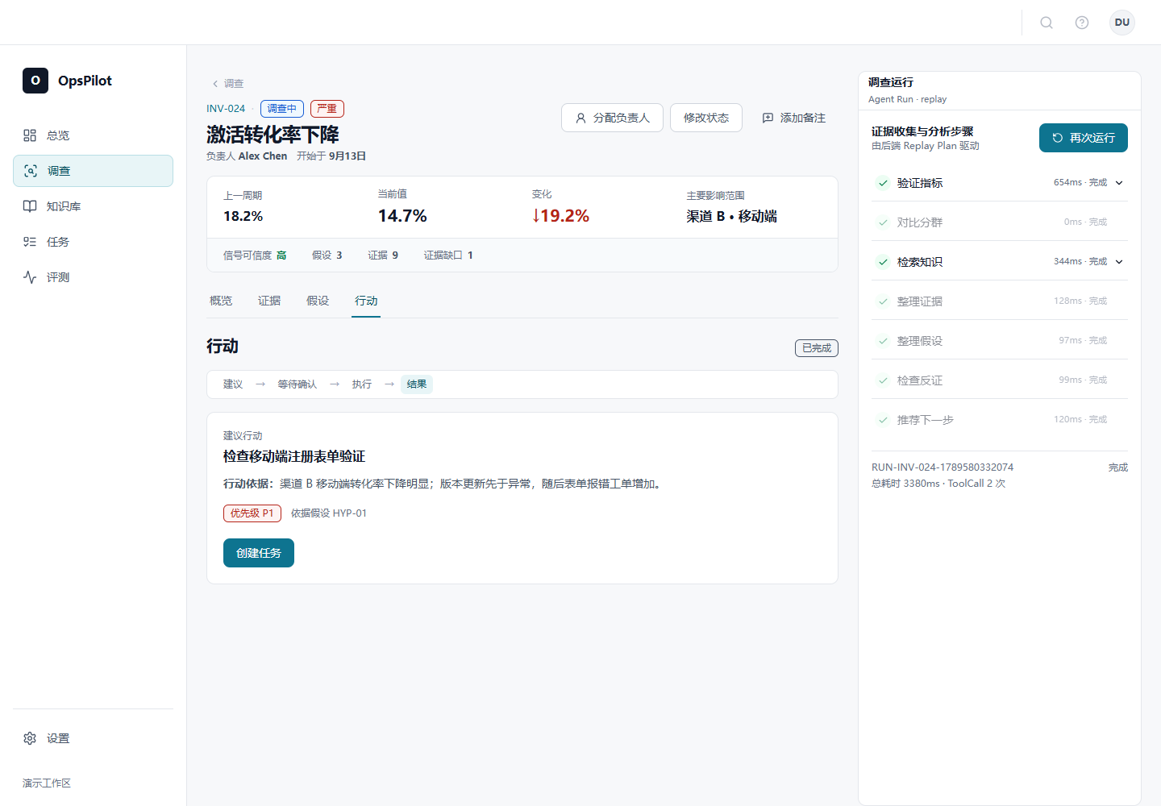The height and width of the screenshot is (806, 1161).
Task: Click the 添加备注 button
Action: (794, 118)
